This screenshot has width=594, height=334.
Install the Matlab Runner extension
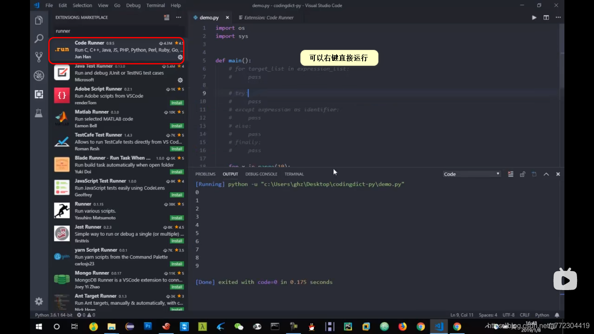pyautogui.click(x=177, y=126)
